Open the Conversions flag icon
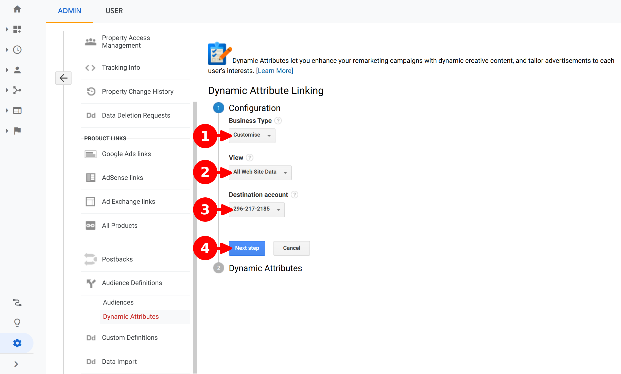 tap(17, 131)
